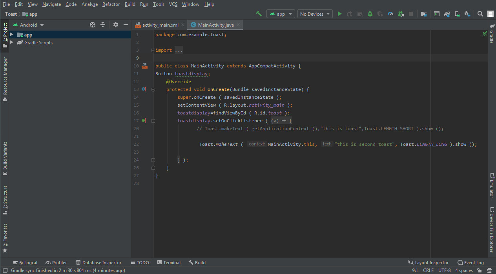This screenshot has width=496, height=274.
Task: Toggle the Resource Manager side panel
Action: (x=5, y=79)
